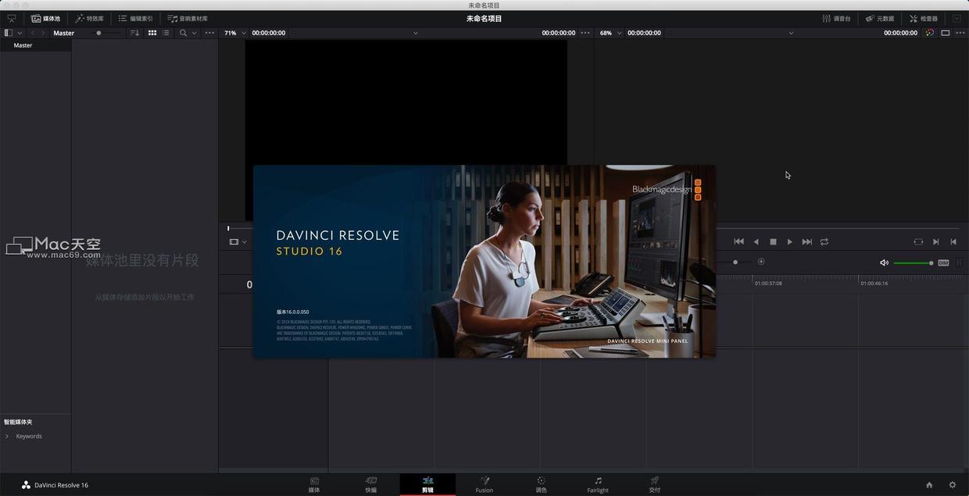
Task: Stop timeline playback
Action: 773,241
